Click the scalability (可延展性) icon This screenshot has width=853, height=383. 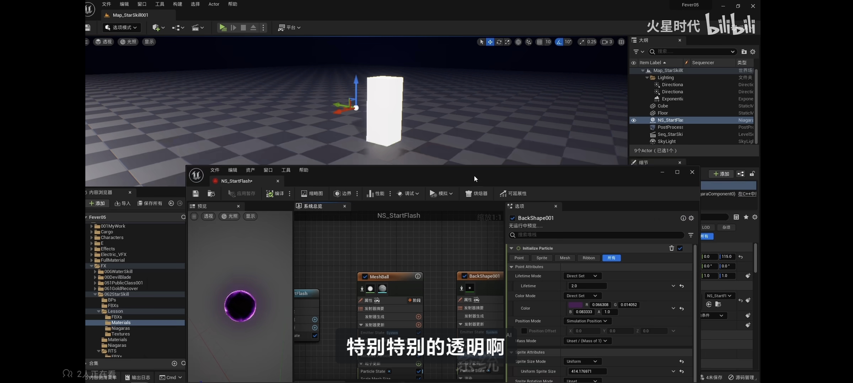503,194
